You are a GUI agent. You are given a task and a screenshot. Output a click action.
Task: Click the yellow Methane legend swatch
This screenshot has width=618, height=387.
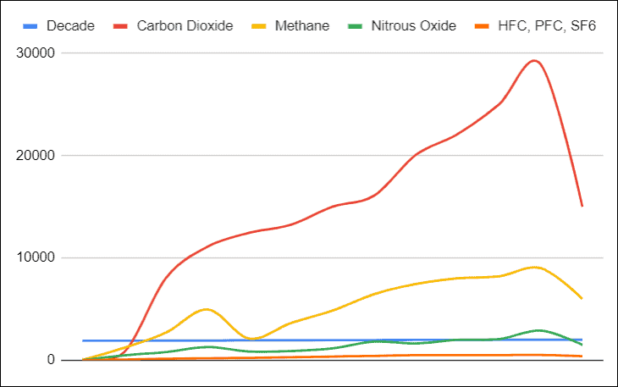[x=258, y=26]
